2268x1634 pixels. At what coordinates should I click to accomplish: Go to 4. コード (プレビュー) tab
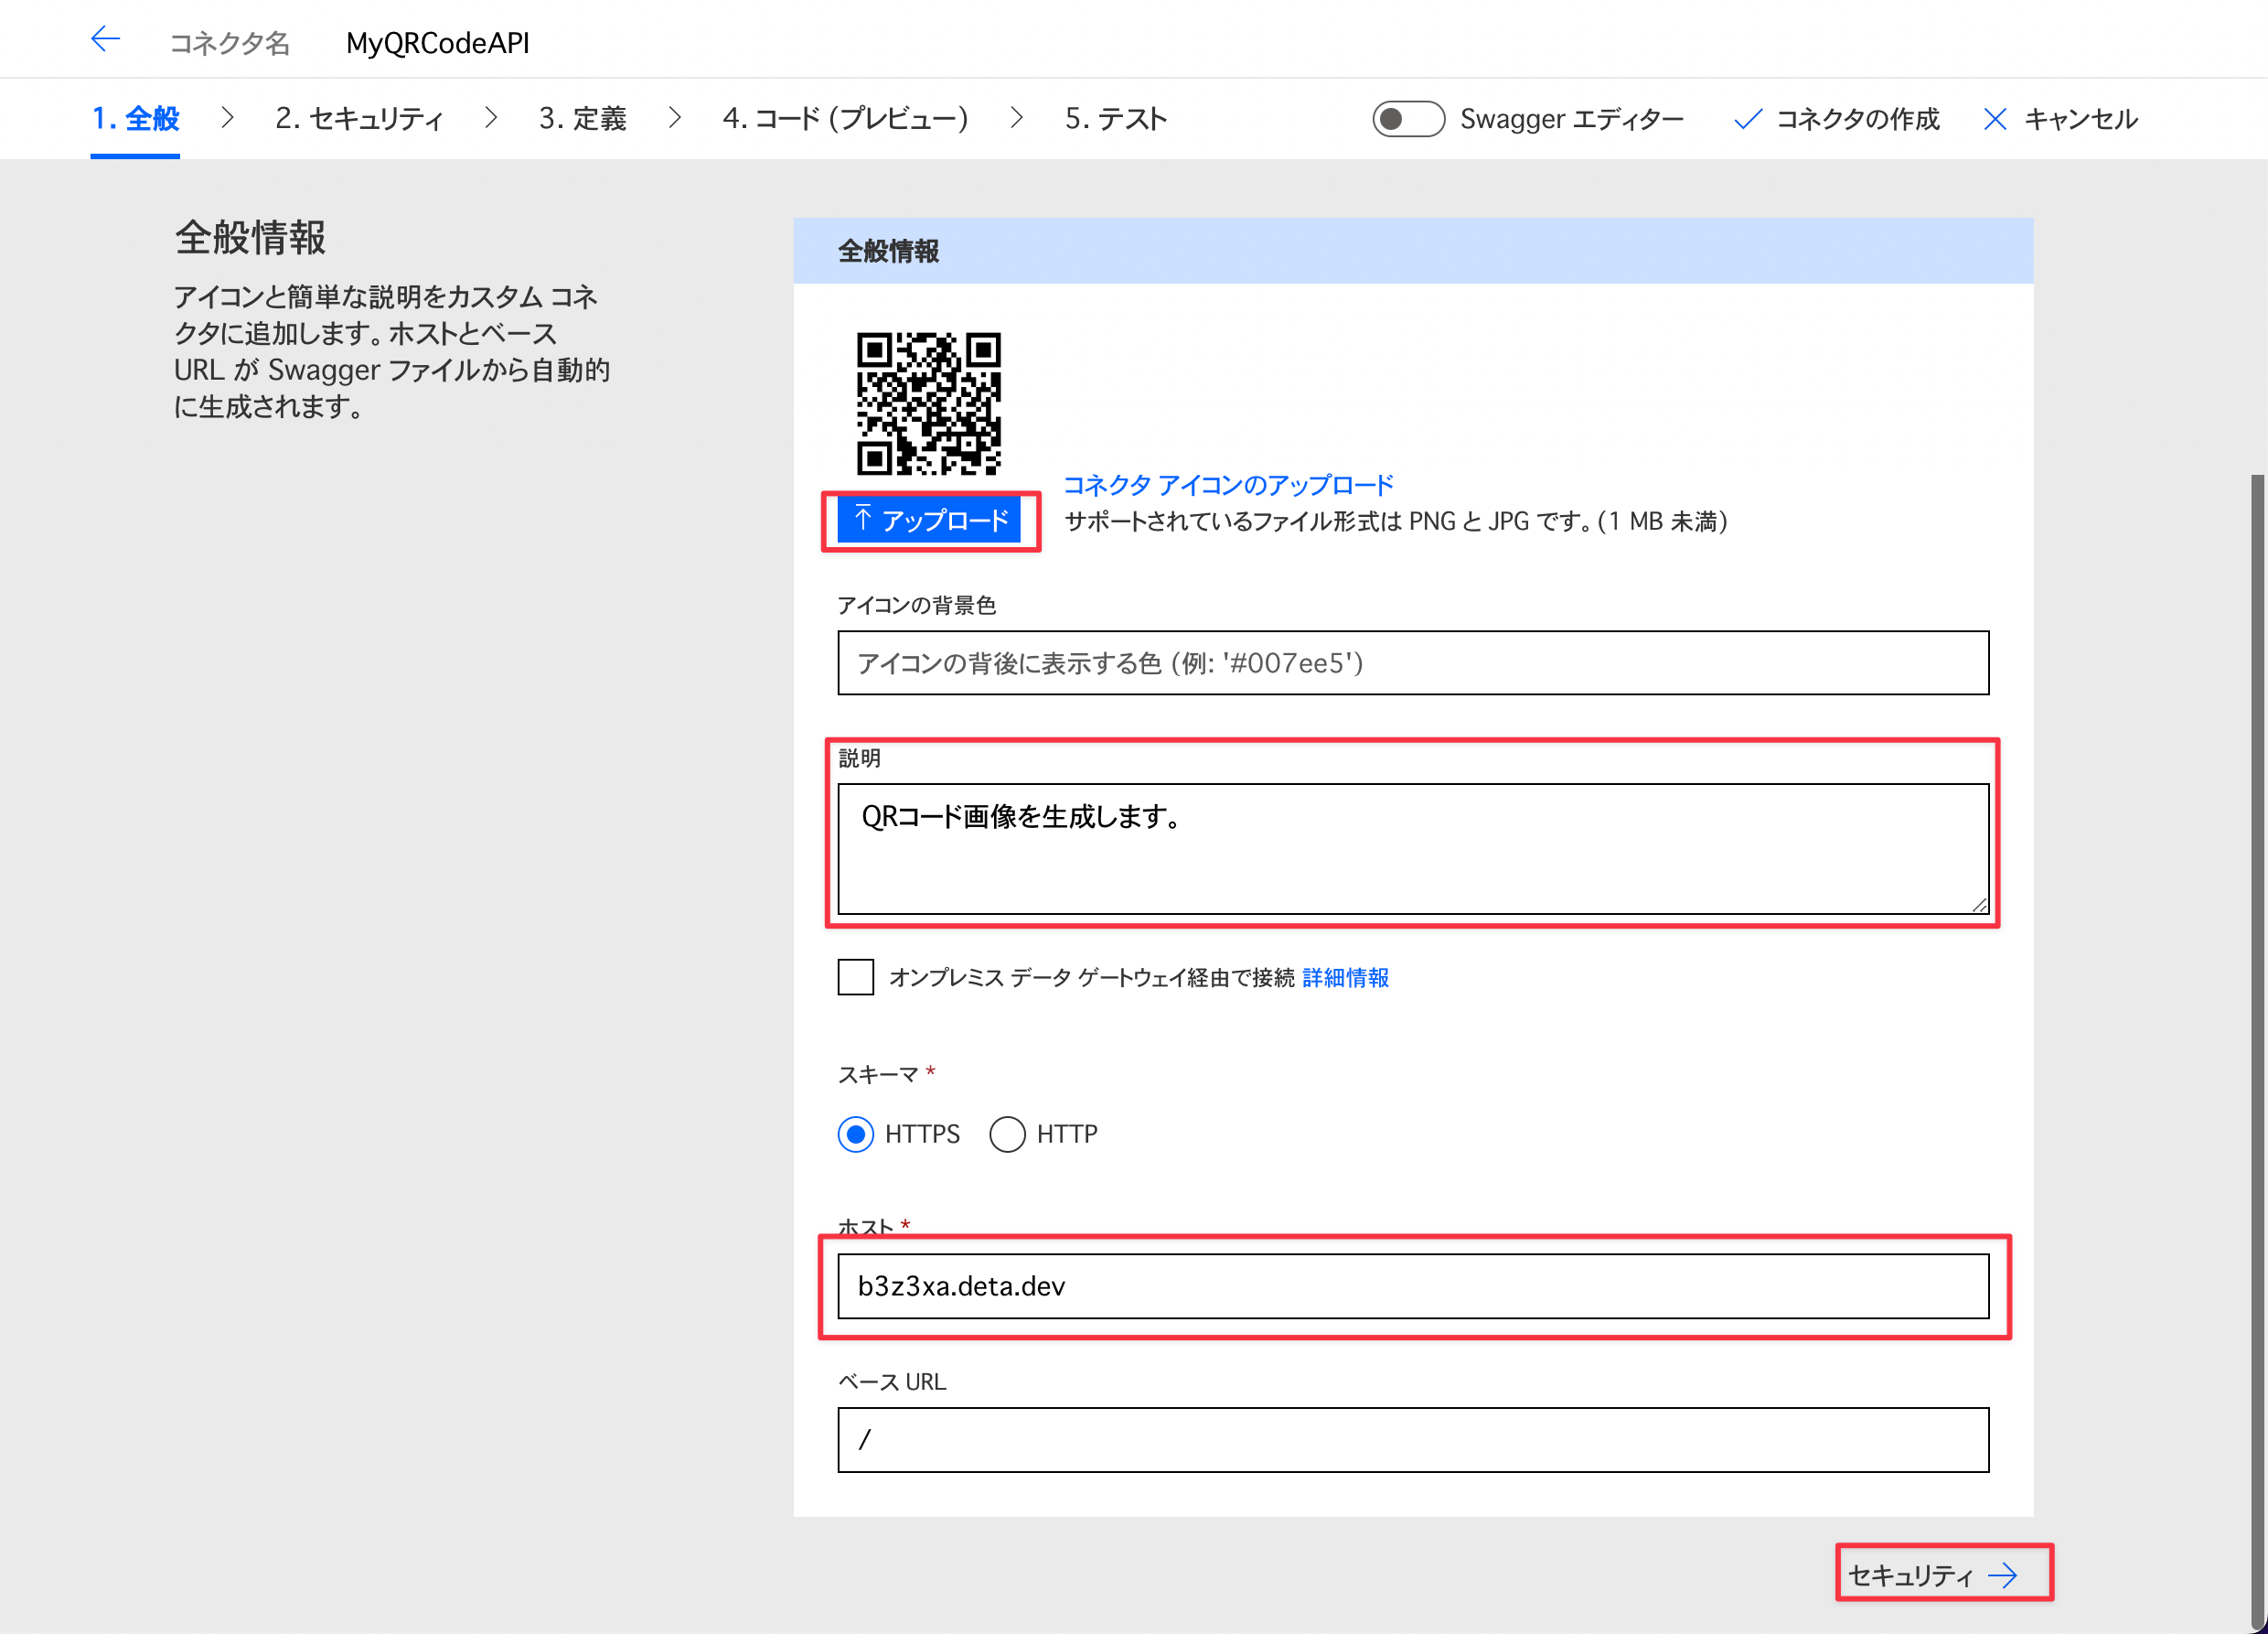[x=845, y=119]
